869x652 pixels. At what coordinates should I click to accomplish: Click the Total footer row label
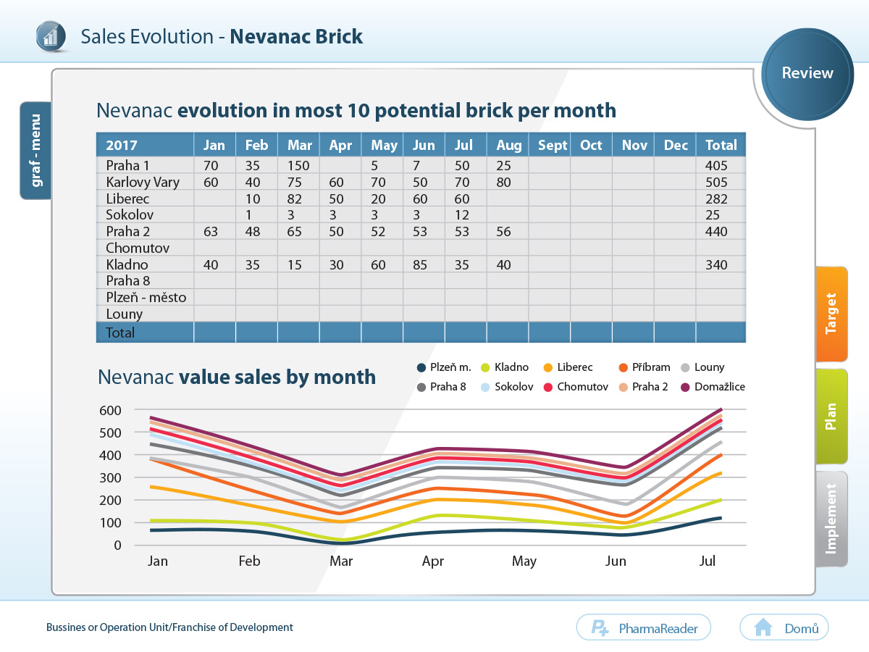(120, 333)
